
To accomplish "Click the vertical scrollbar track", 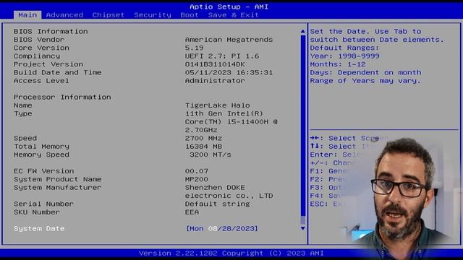I will [302, 130].
